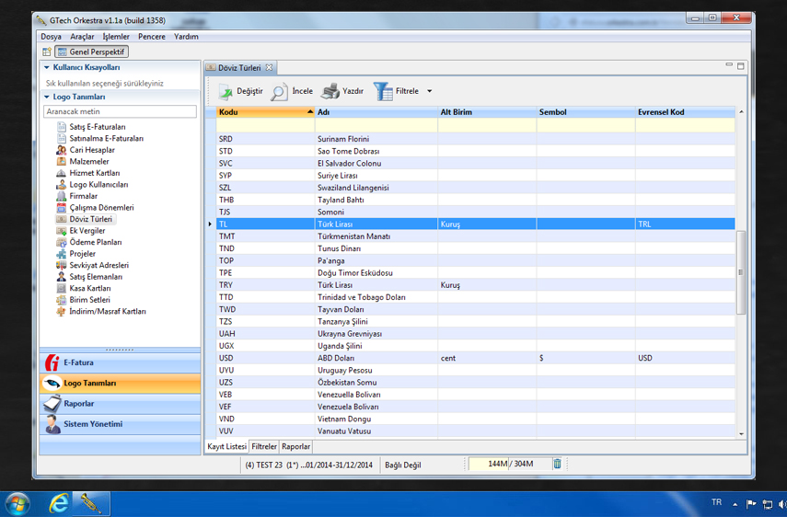Click the Aranacak metin search field
This screenshot has width=787, height=517.
[120, 111]
